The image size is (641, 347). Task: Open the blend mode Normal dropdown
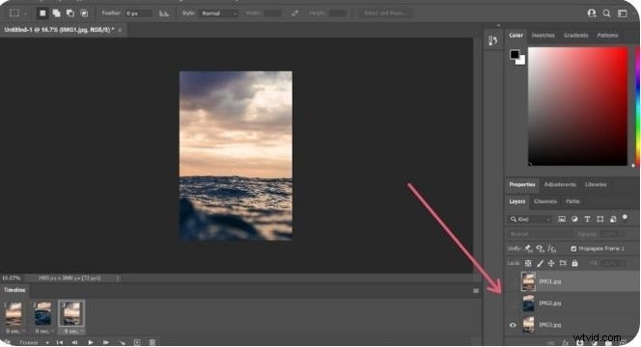[540, 234]
